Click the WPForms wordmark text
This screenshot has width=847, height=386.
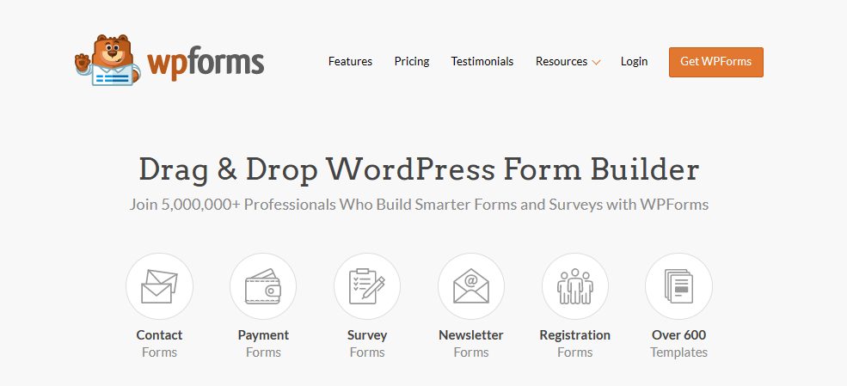(x=206, y=62)
